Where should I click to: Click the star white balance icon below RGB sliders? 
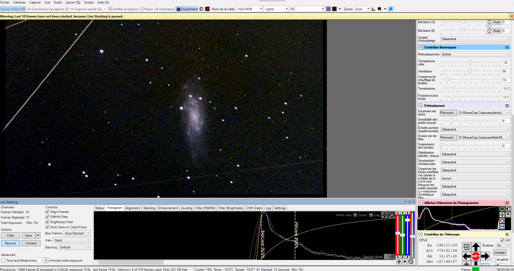click(x=405, y=262)
